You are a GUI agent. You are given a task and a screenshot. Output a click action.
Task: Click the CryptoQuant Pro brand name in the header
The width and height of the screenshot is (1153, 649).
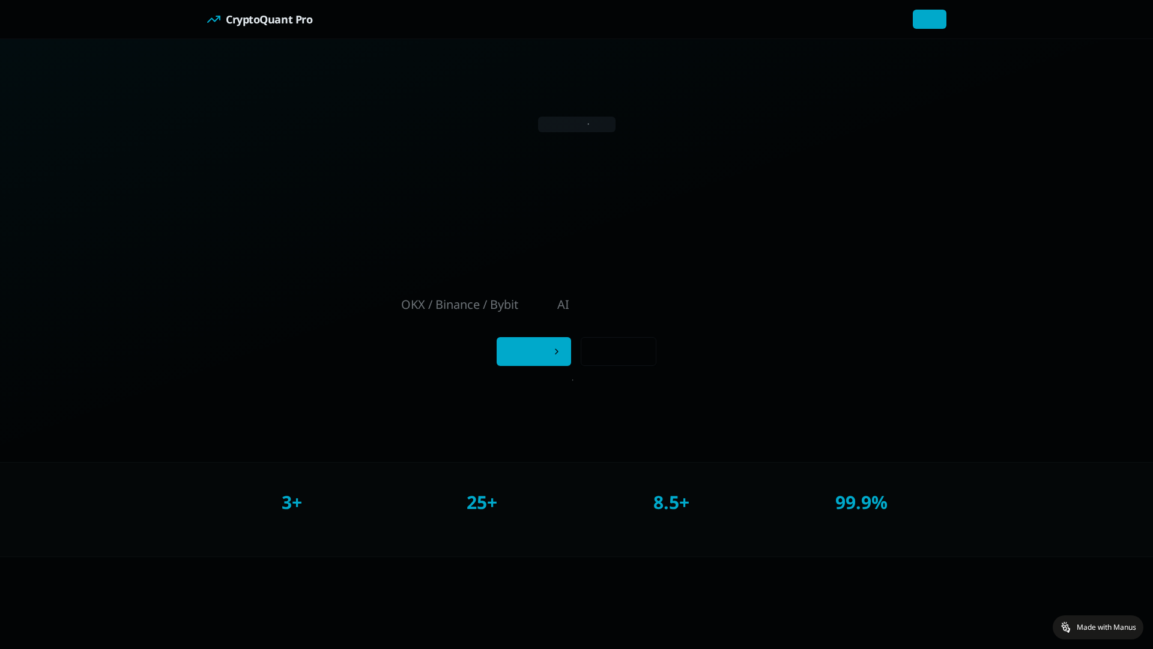(x=270, y=19)
